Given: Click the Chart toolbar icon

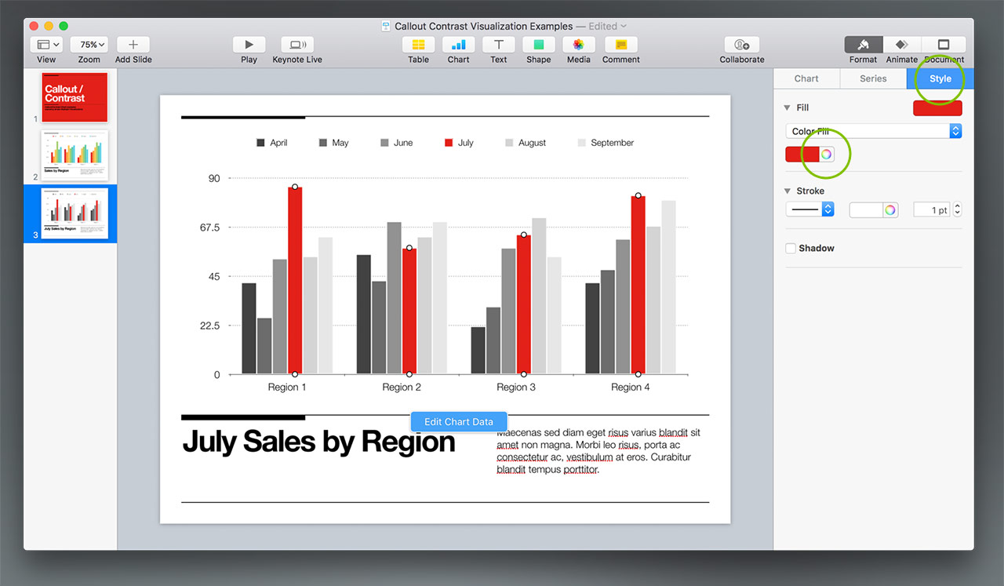Looking at the screenshot, I should [x=458, y=45].
